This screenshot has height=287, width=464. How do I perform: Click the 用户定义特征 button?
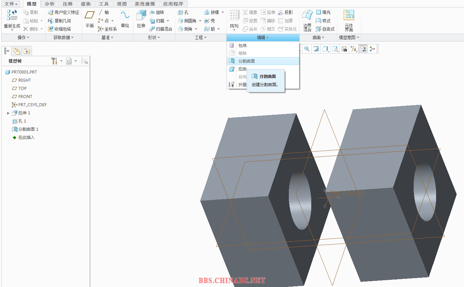coord(64,12)
